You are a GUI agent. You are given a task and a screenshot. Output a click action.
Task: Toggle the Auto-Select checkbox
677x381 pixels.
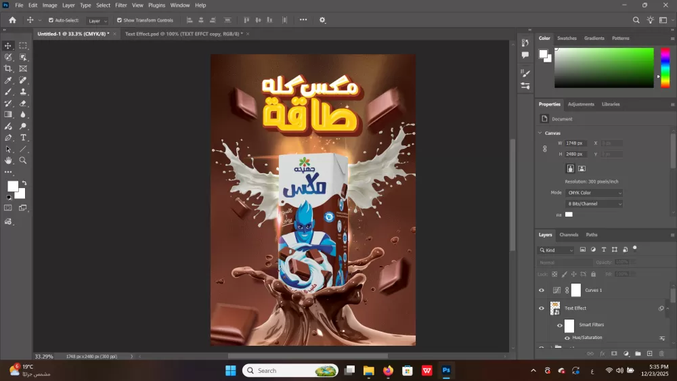pyautogui.click(x=51, y=20)
